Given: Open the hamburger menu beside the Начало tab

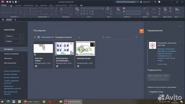Looking at the screenshot, I should click(3, 19).
